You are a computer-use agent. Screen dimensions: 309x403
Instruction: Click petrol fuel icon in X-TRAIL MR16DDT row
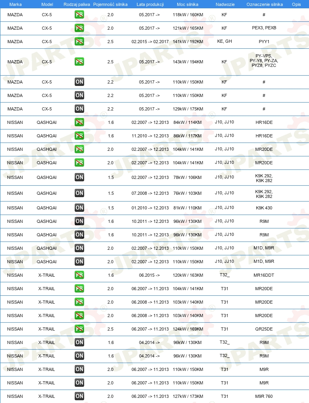(x=79, y=275)
